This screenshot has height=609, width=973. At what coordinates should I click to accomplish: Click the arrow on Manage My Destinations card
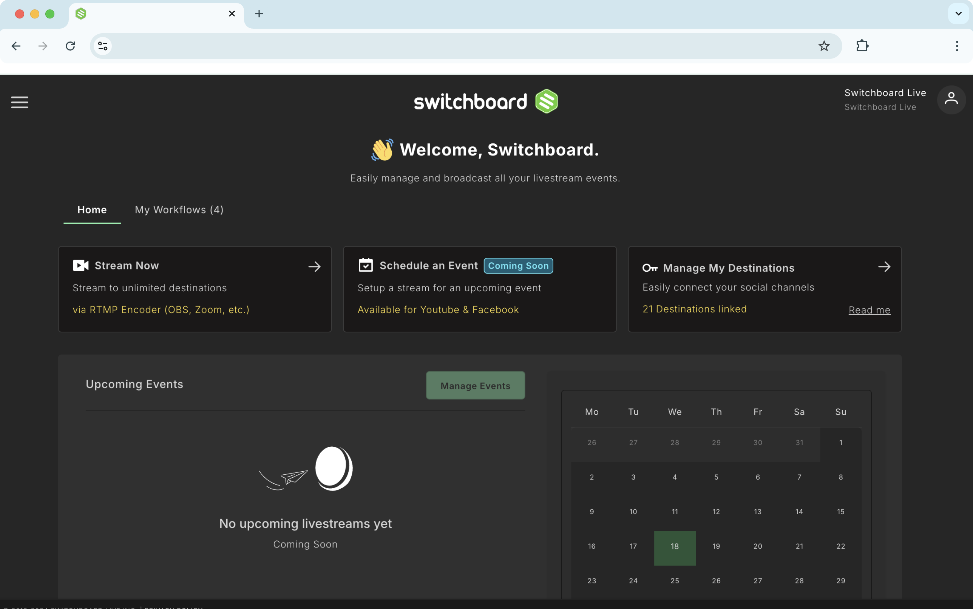coord(885,266)
